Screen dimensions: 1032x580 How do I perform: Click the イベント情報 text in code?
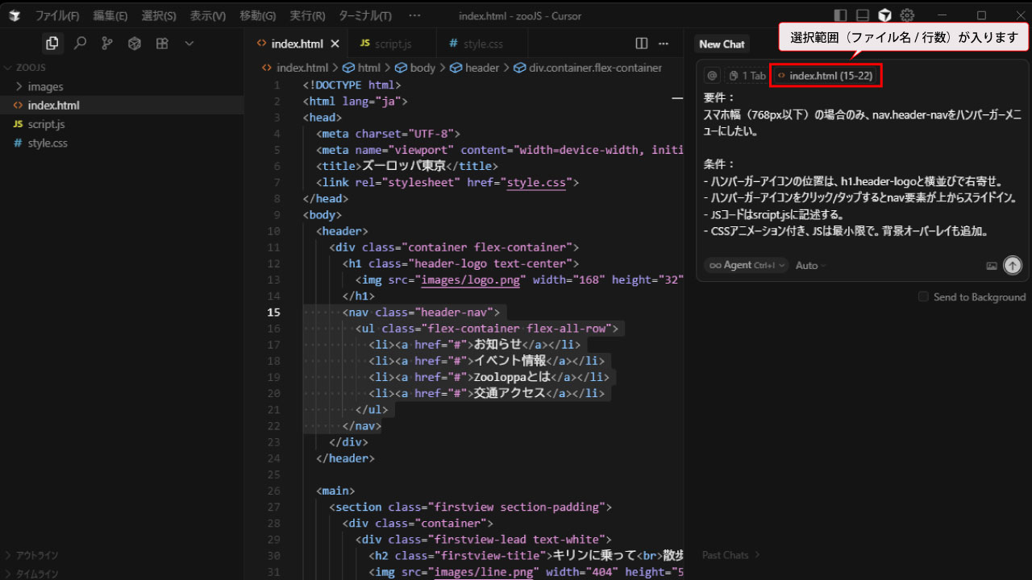coord(510,361)
